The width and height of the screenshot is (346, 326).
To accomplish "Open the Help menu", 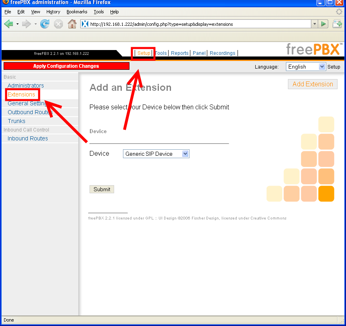I will click(x=114, y=12).
